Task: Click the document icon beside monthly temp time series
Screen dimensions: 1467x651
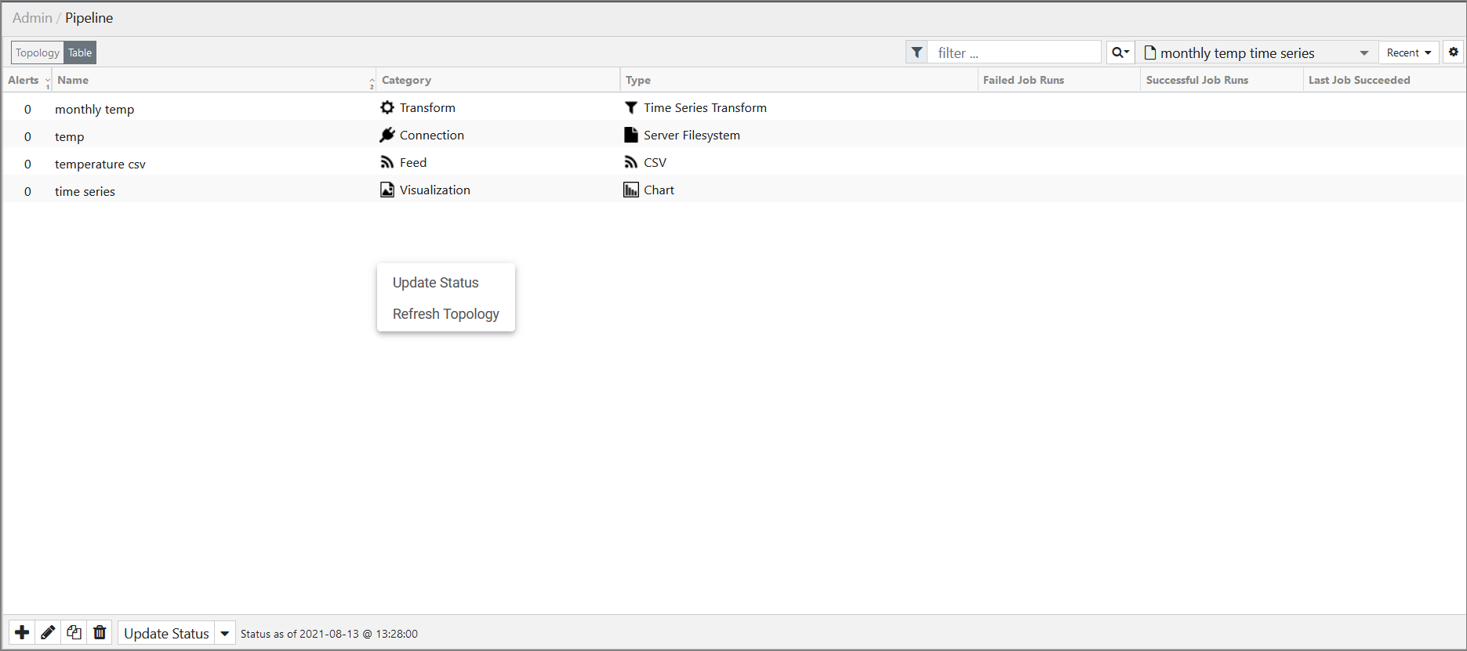Action: pos(1150,52)
